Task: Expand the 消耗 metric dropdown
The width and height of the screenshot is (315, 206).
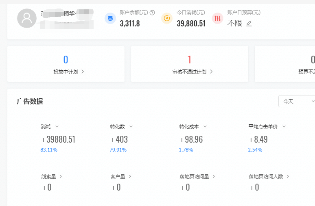Action: pos(57,126)
